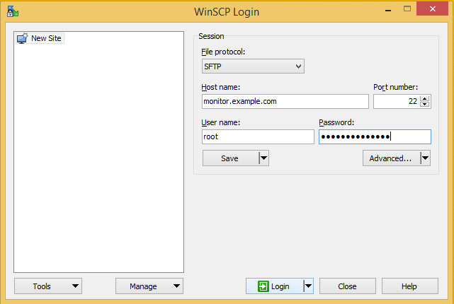Click the New Site computer icon
The width and height of the screenshot is (454, 304).
tap(22, 38)
